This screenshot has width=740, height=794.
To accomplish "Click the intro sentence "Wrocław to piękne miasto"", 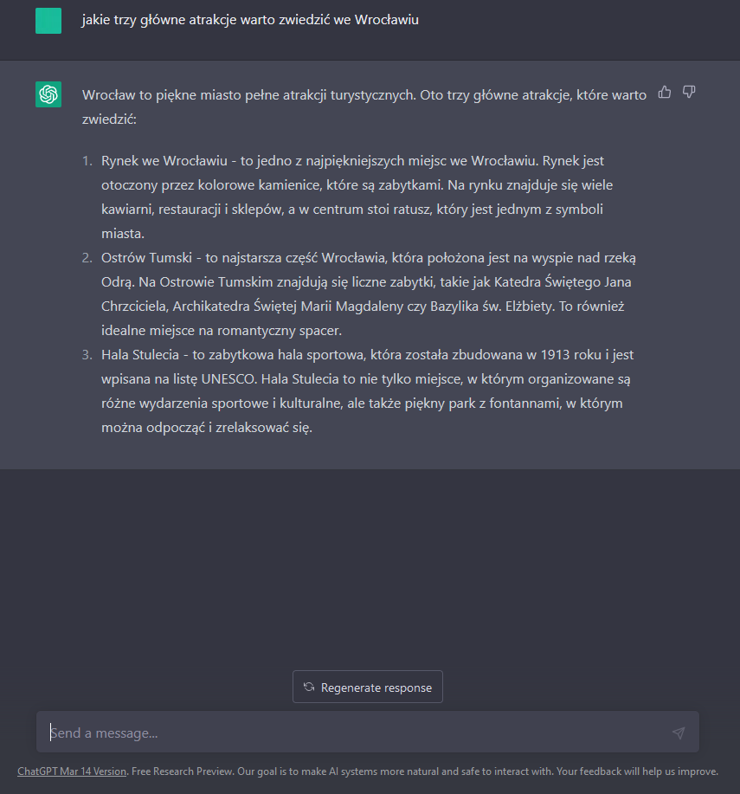I will pos(164,95).
